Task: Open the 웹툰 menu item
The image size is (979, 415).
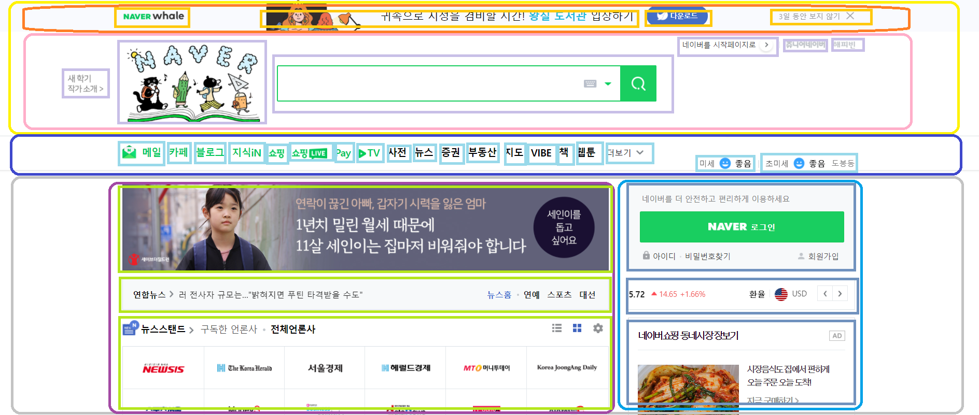Action: (x=586, y=152)
